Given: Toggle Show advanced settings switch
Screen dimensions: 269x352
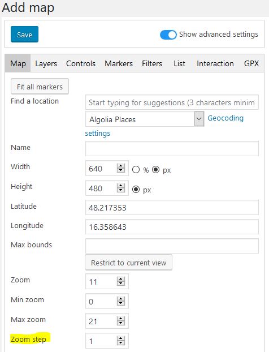Looking at the screenshot, I should tap(168, 35).
